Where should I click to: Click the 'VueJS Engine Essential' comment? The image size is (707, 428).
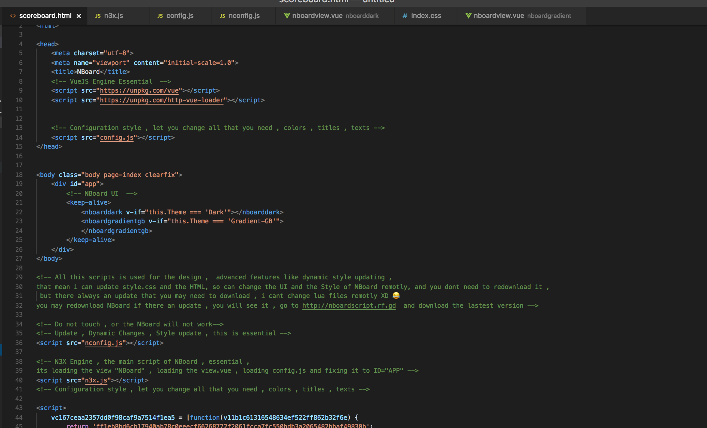click(x=111, y=81)
